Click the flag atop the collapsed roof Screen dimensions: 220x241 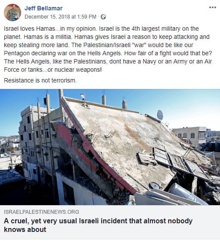tap(83, 95)
